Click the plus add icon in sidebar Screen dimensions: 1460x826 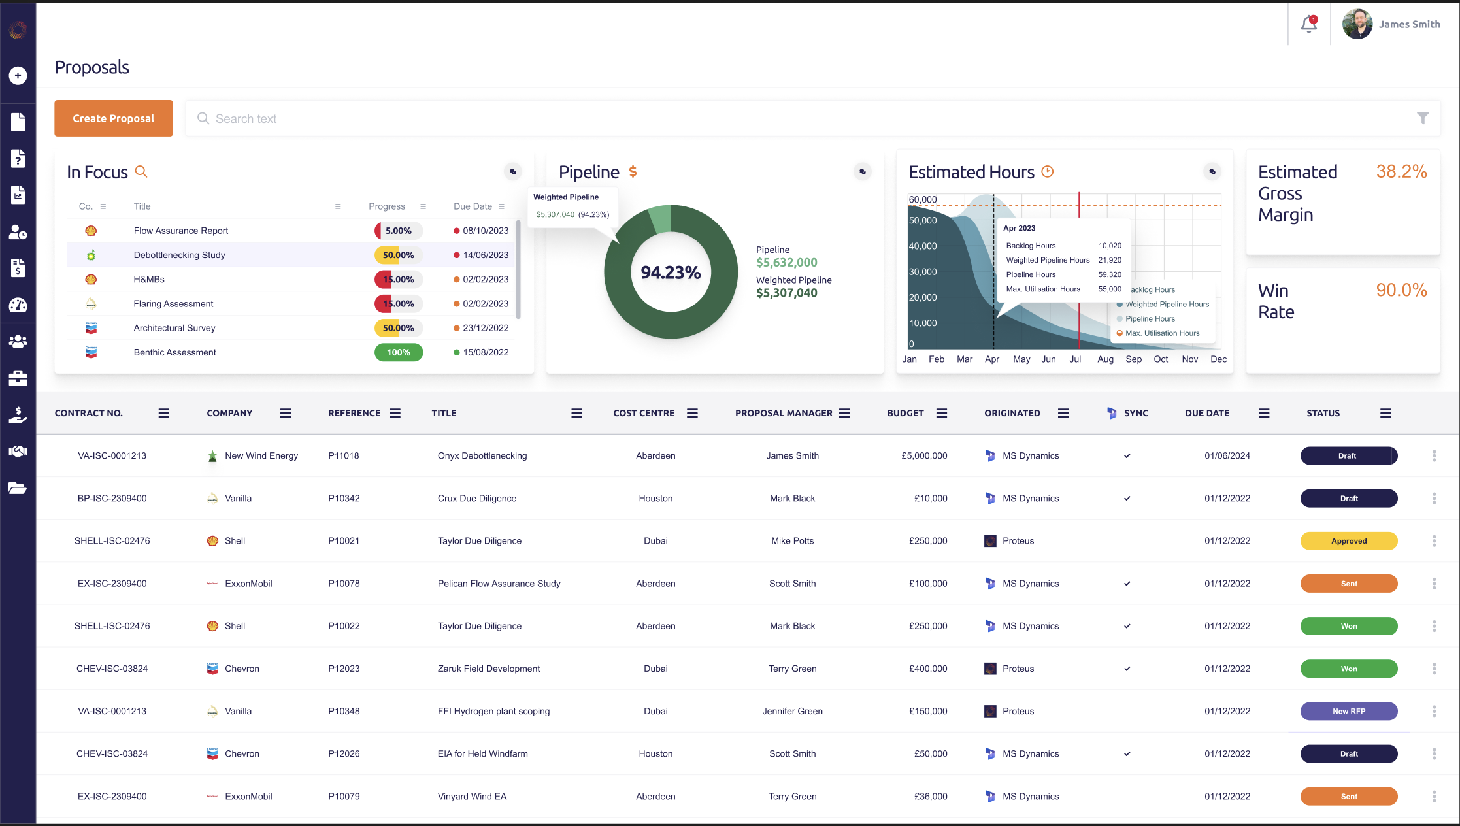(18, 76)
